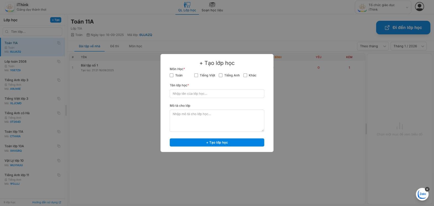Viewport: 434px width, 206px height.
Task: Open Hướng dẫn sử dụng link
Action: pyautogui.click(x=46, y=202)
